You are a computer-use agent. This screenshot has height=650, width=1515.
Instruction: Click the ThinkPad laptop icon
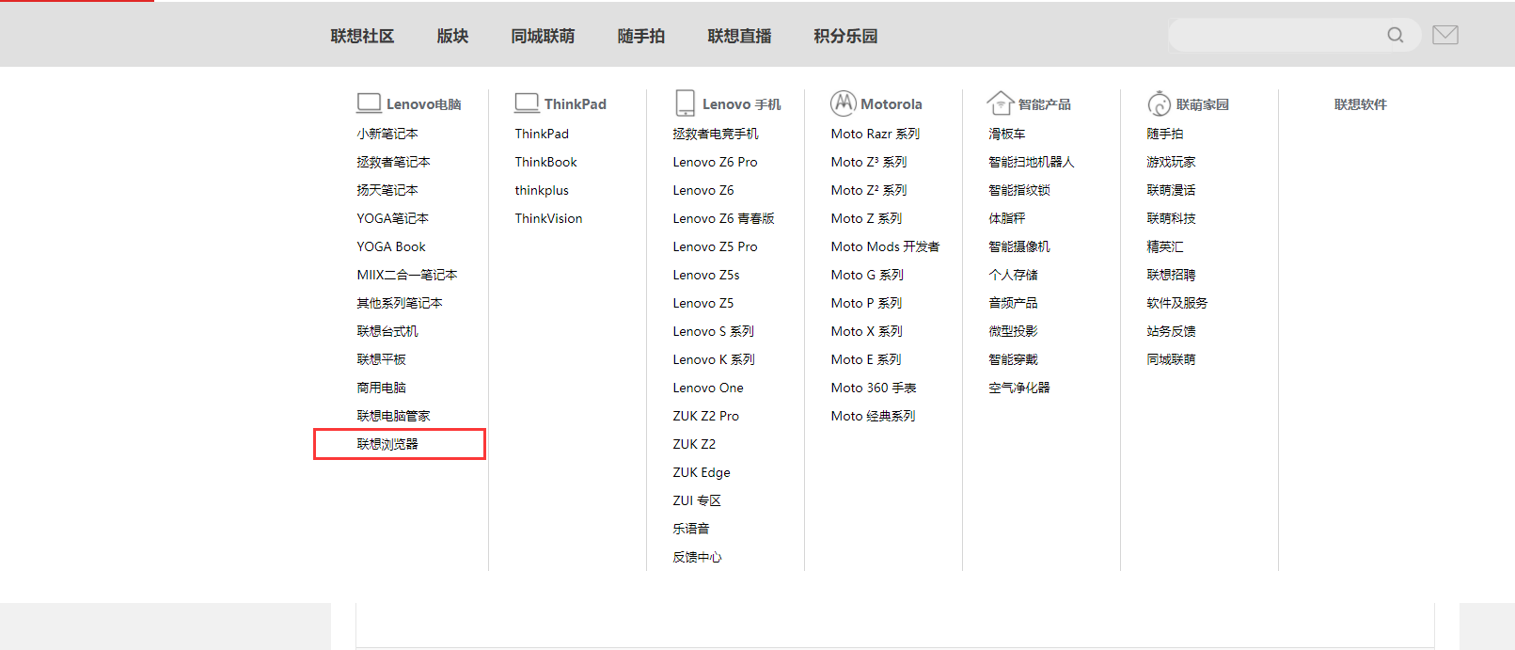pyautogui.click(x=527, y=103)
